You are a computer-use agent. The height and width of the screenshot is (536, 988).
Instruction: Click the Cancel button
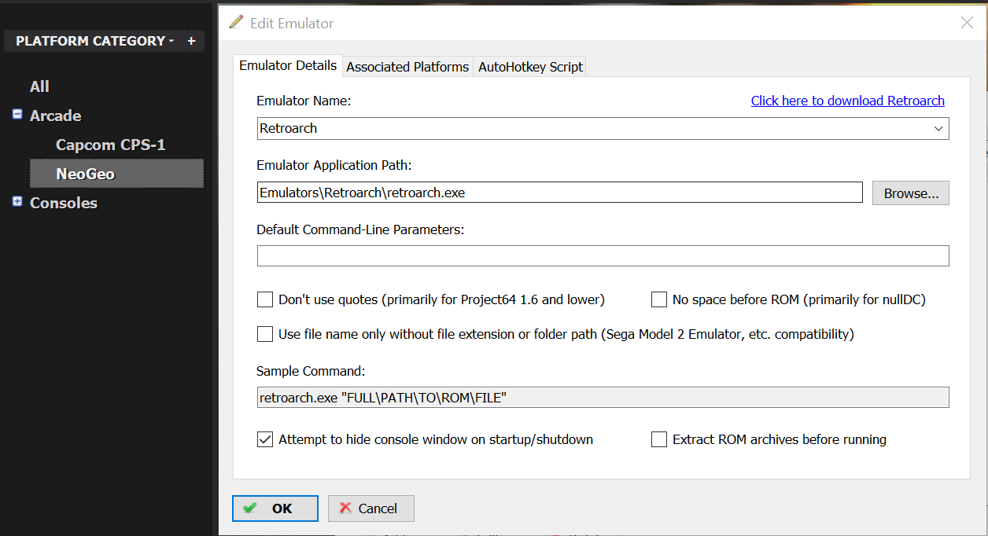[x=371, y=508]
